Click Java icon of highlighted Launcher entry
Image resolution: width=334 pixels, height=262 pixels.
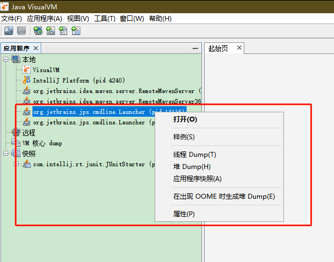pyautogui.click(x=26, y=111)
